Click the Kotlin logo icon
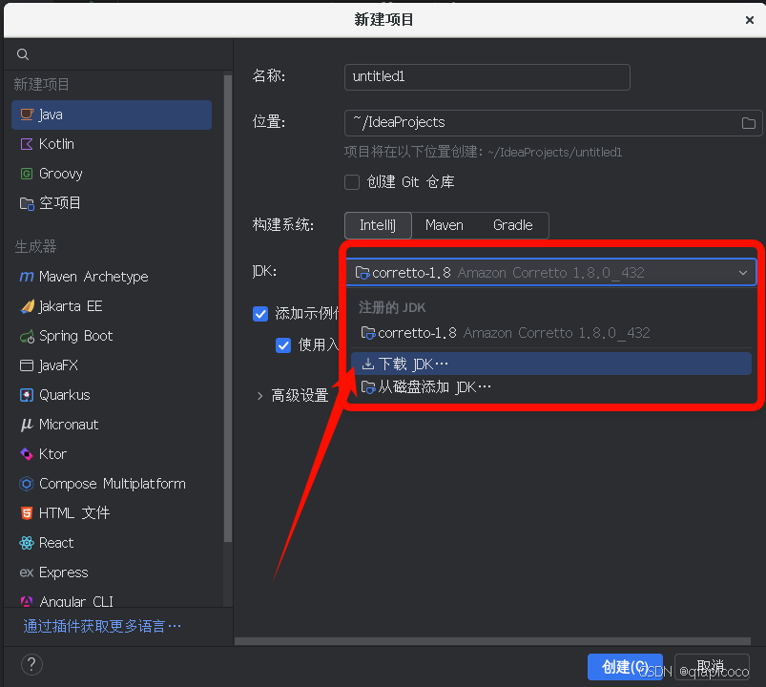The height and width of the screenshot is (687, 766). point(27,144)
